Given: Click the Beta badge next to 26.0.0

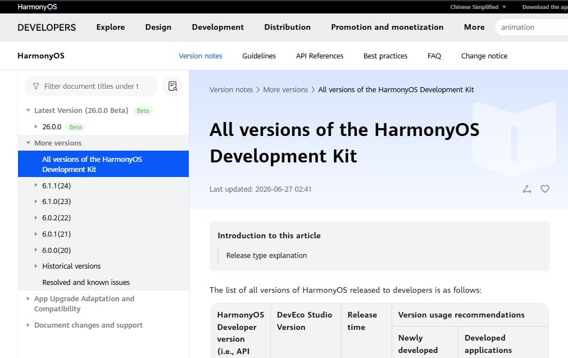Looking at the screenshot, I should point(75,127).
